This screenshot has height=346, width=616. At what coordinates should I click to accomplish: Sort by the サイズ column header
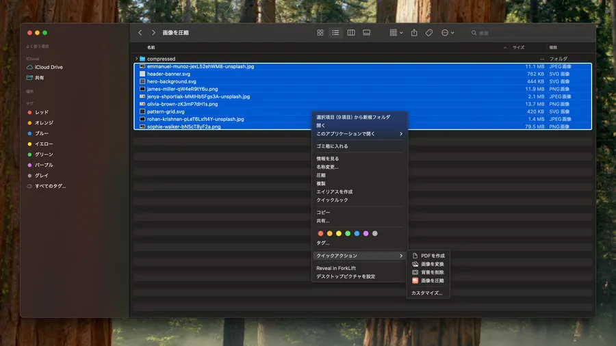tap(518, 47)
